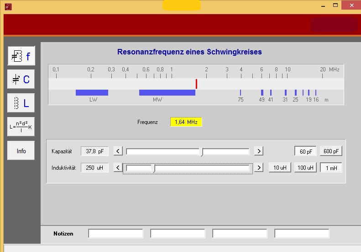Open the coil formula L=n²d²/l K page

[21, 127]
